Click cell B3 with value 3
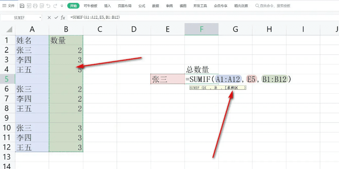This screenshot has width=339, height=169. click(66, 60)
